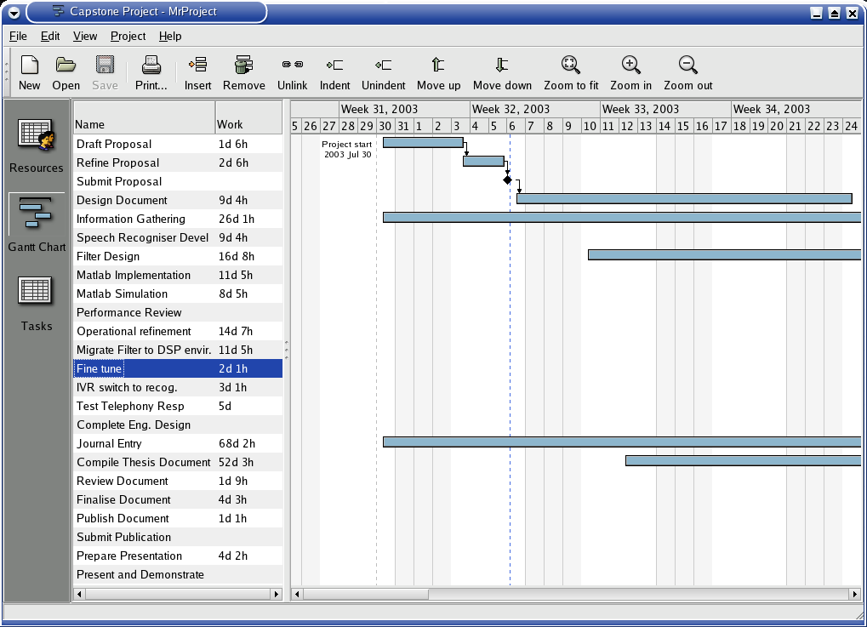The image size is (867, 627).
Task: Open the View menu
Action: coord(85,36)
